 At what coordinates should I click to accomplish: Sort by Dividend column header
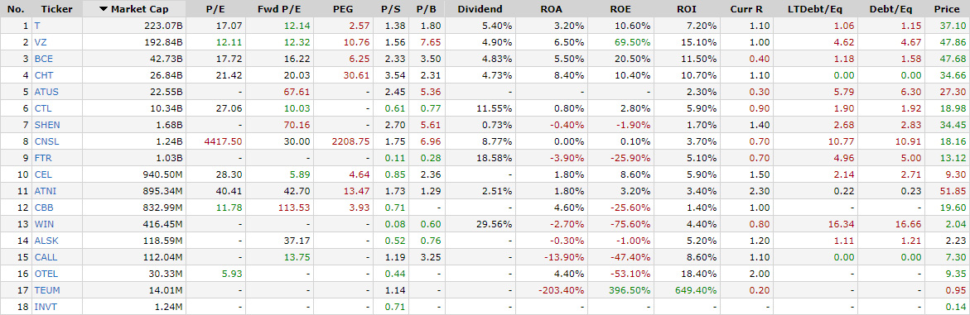(x=480, y=9)
